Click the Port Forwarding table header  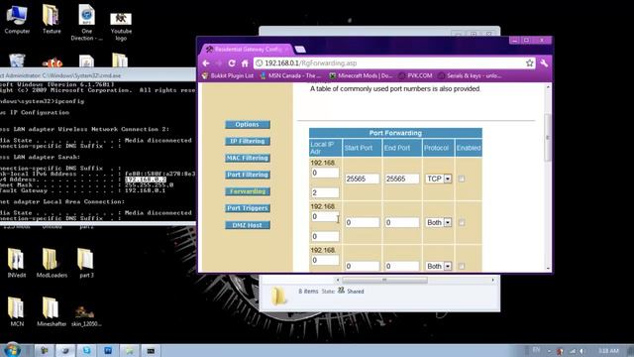(x=395, y=133)
